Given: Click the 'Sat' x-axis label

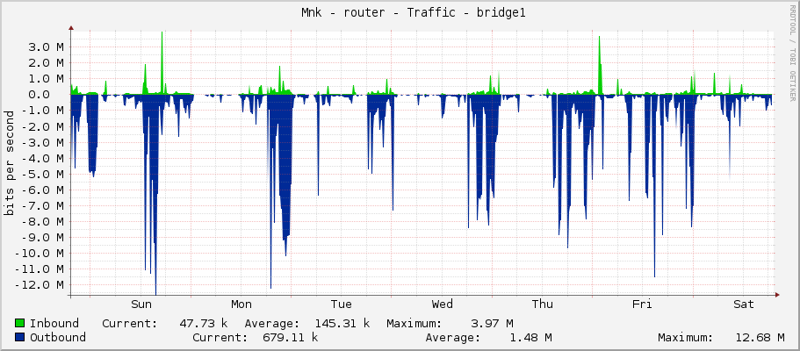Looking at the screenshot, I should pyautogui.click(x=744, y=304).
